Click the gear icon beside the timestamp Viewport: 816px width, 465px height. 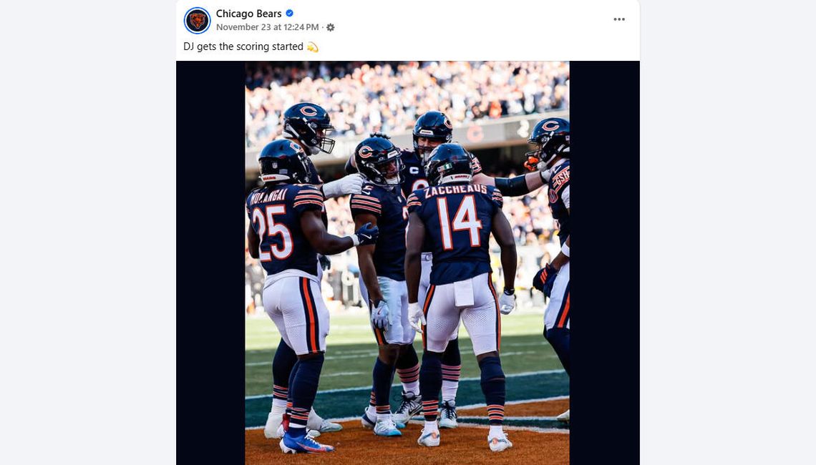click(331, 27)
